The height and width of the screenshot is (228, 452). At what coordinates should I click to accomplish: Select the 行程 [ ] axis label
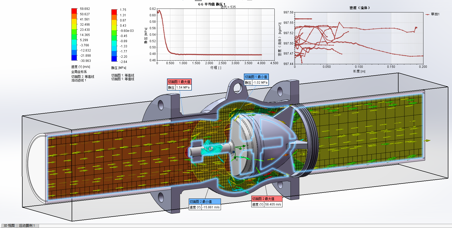(x=216, y=68)
